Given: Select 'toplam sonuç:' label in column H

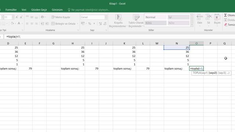Looking at the screenshot, I should pyautogui.click(x=73, y=69).
